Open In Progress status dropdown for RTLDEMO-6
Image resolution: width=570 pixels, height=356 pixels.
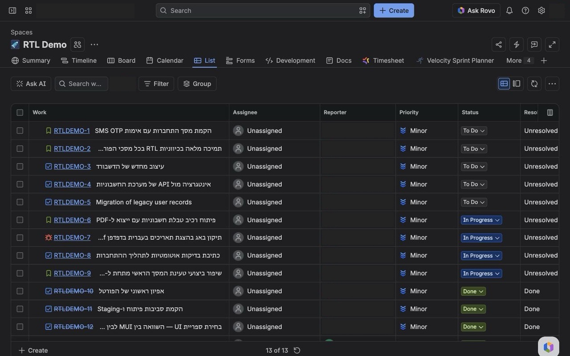pos(481,220)
